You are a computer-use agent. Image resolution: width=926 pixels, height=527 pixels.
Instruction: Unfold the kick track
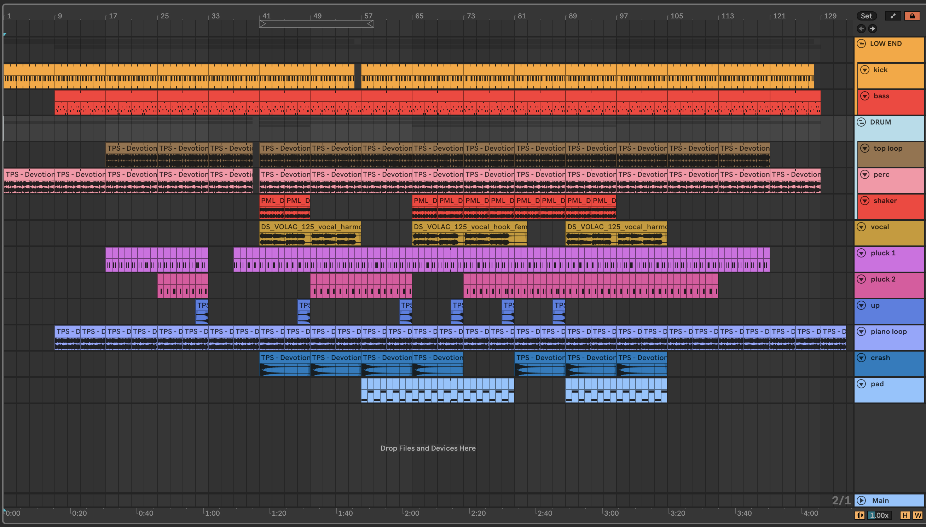[x=865, y=70]
